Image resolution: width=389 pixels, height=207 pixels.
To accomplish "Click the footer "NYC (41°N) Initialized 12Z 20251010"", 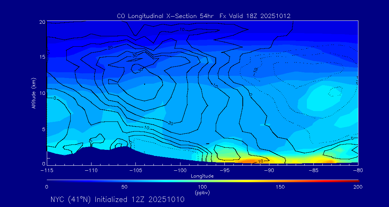I will (117, 199).
